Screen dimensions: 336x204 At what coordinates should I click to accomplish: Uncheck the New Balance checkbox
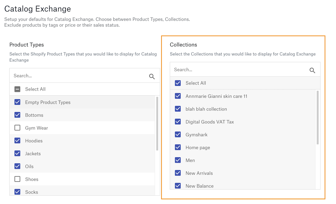tap(178, 186)
